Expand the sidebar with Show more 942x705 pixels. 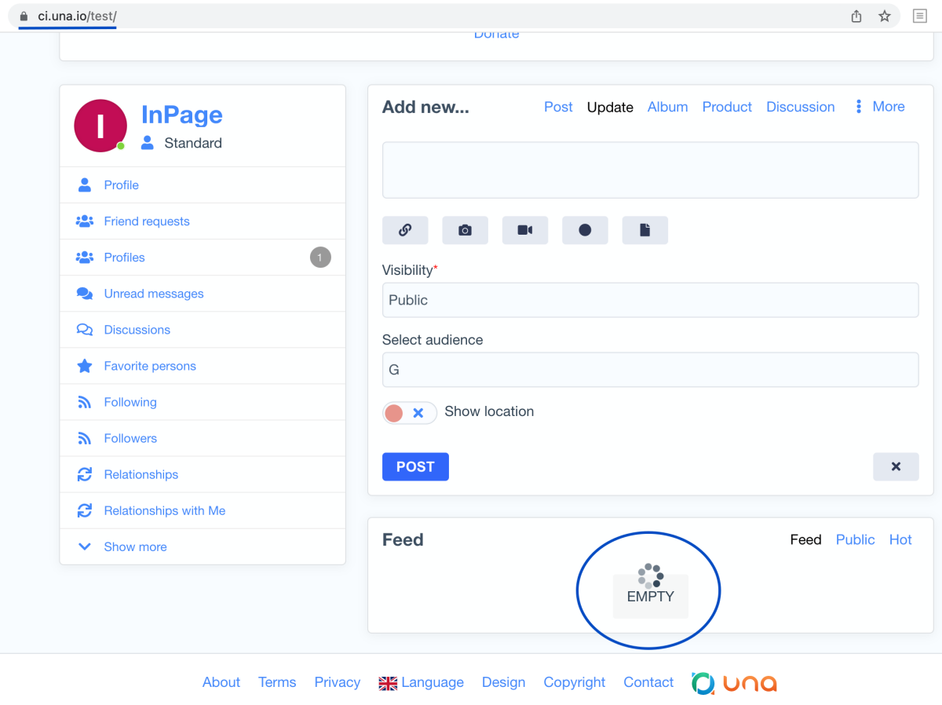click(135, 546)
